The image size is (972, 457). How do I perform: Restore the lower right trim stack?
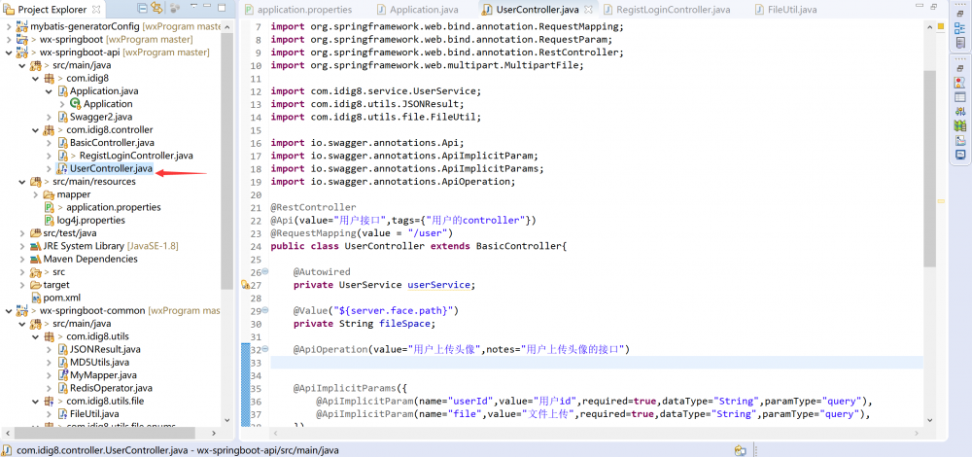[x=959, y=68]
